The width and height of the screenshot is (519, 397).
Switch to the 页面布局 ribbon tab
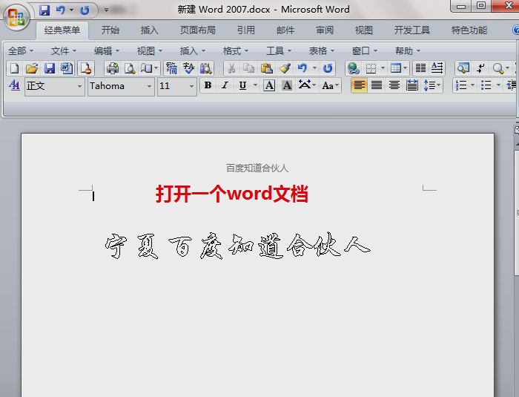click(198, 30)
